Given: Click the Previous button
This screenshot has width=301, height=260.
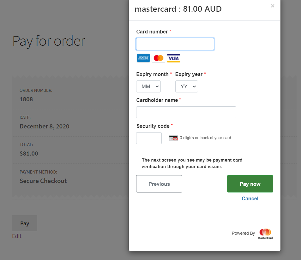Looking at the screenshot, I should click(x=159, y=184).
